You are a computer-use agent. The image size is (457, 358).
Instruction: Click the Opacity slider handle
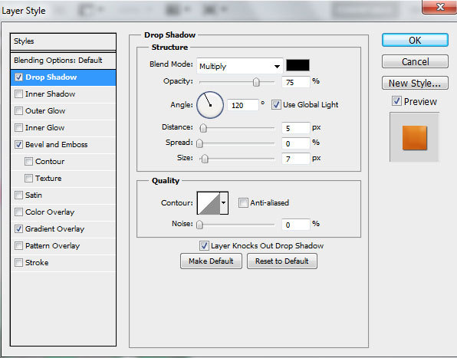coord(256,82)
